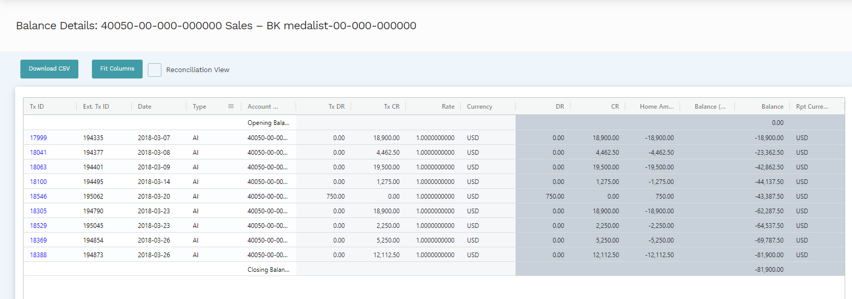Click the Balance column header
The width and height of the screenshot is (852, 299).
point(772,107)
